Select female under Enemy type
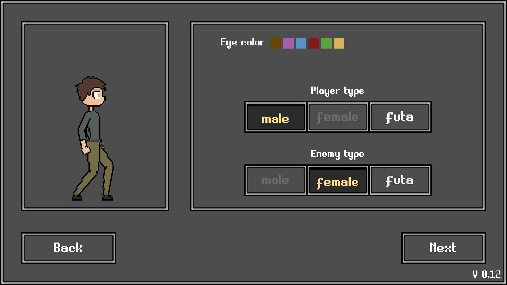This screenshot has height=285, width=507. point(338,180)
